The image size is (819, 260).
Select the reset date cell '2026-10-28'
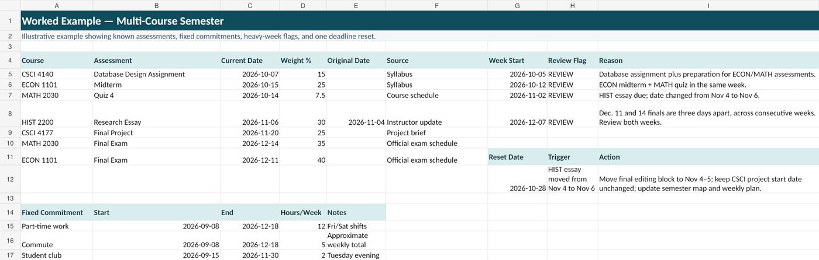click(x=517, y=179)
